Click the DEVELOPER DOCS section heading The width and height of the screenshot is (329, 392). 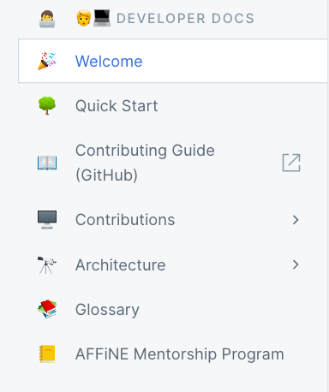pyautogui.click(x=185, y=19)
